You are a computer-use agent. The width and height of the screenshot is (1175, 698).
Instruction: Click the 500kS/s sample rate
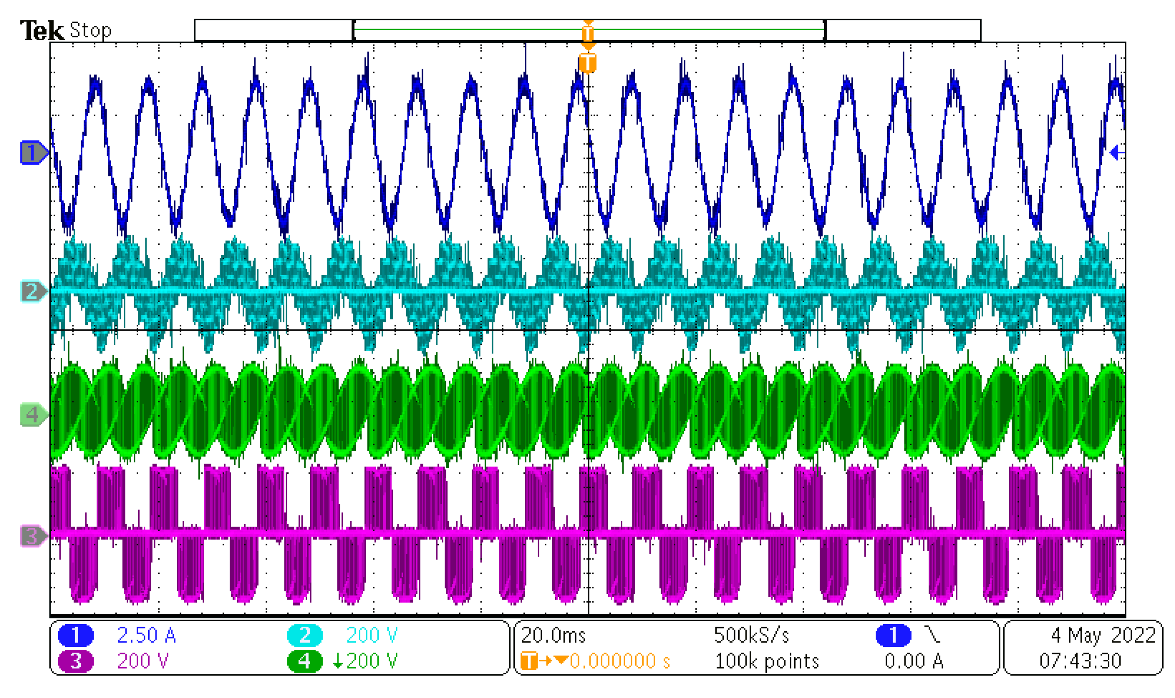pos(752,635)
